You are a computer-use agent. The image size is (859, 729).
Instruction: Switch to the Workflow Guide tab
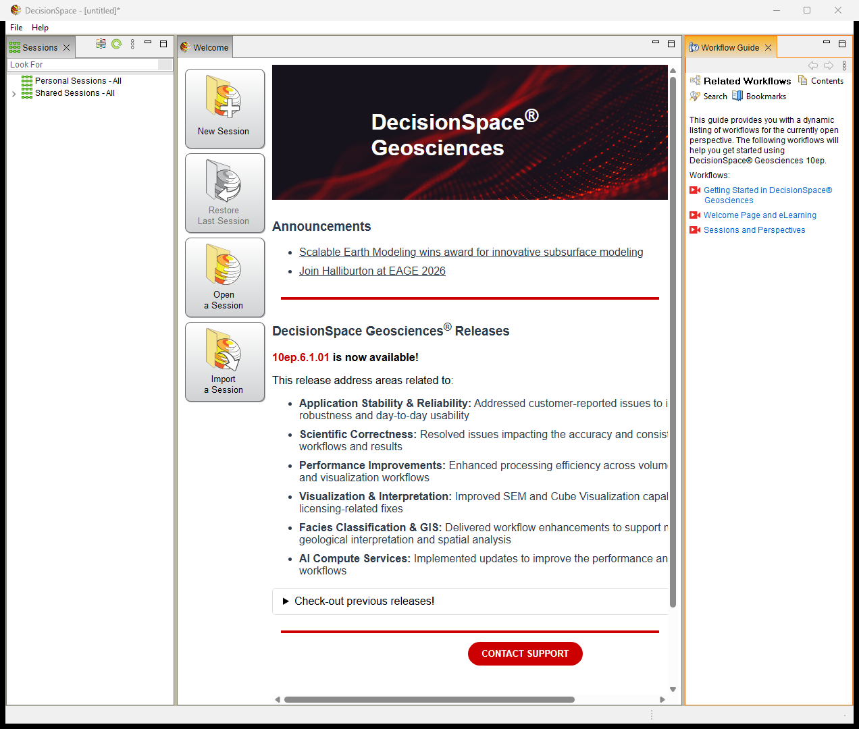731,48
